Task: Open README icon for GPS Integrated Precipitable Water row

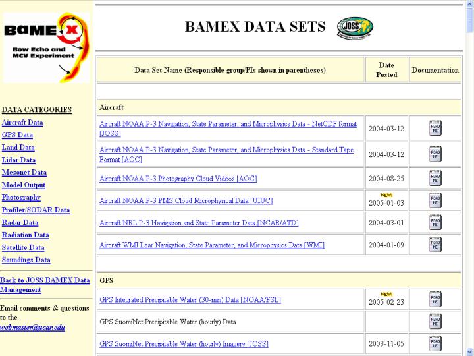Action: point(435,299)
